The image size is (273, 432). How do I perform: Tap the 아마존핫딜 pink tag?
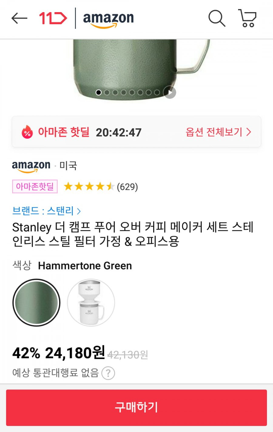(x=35, y=186)
